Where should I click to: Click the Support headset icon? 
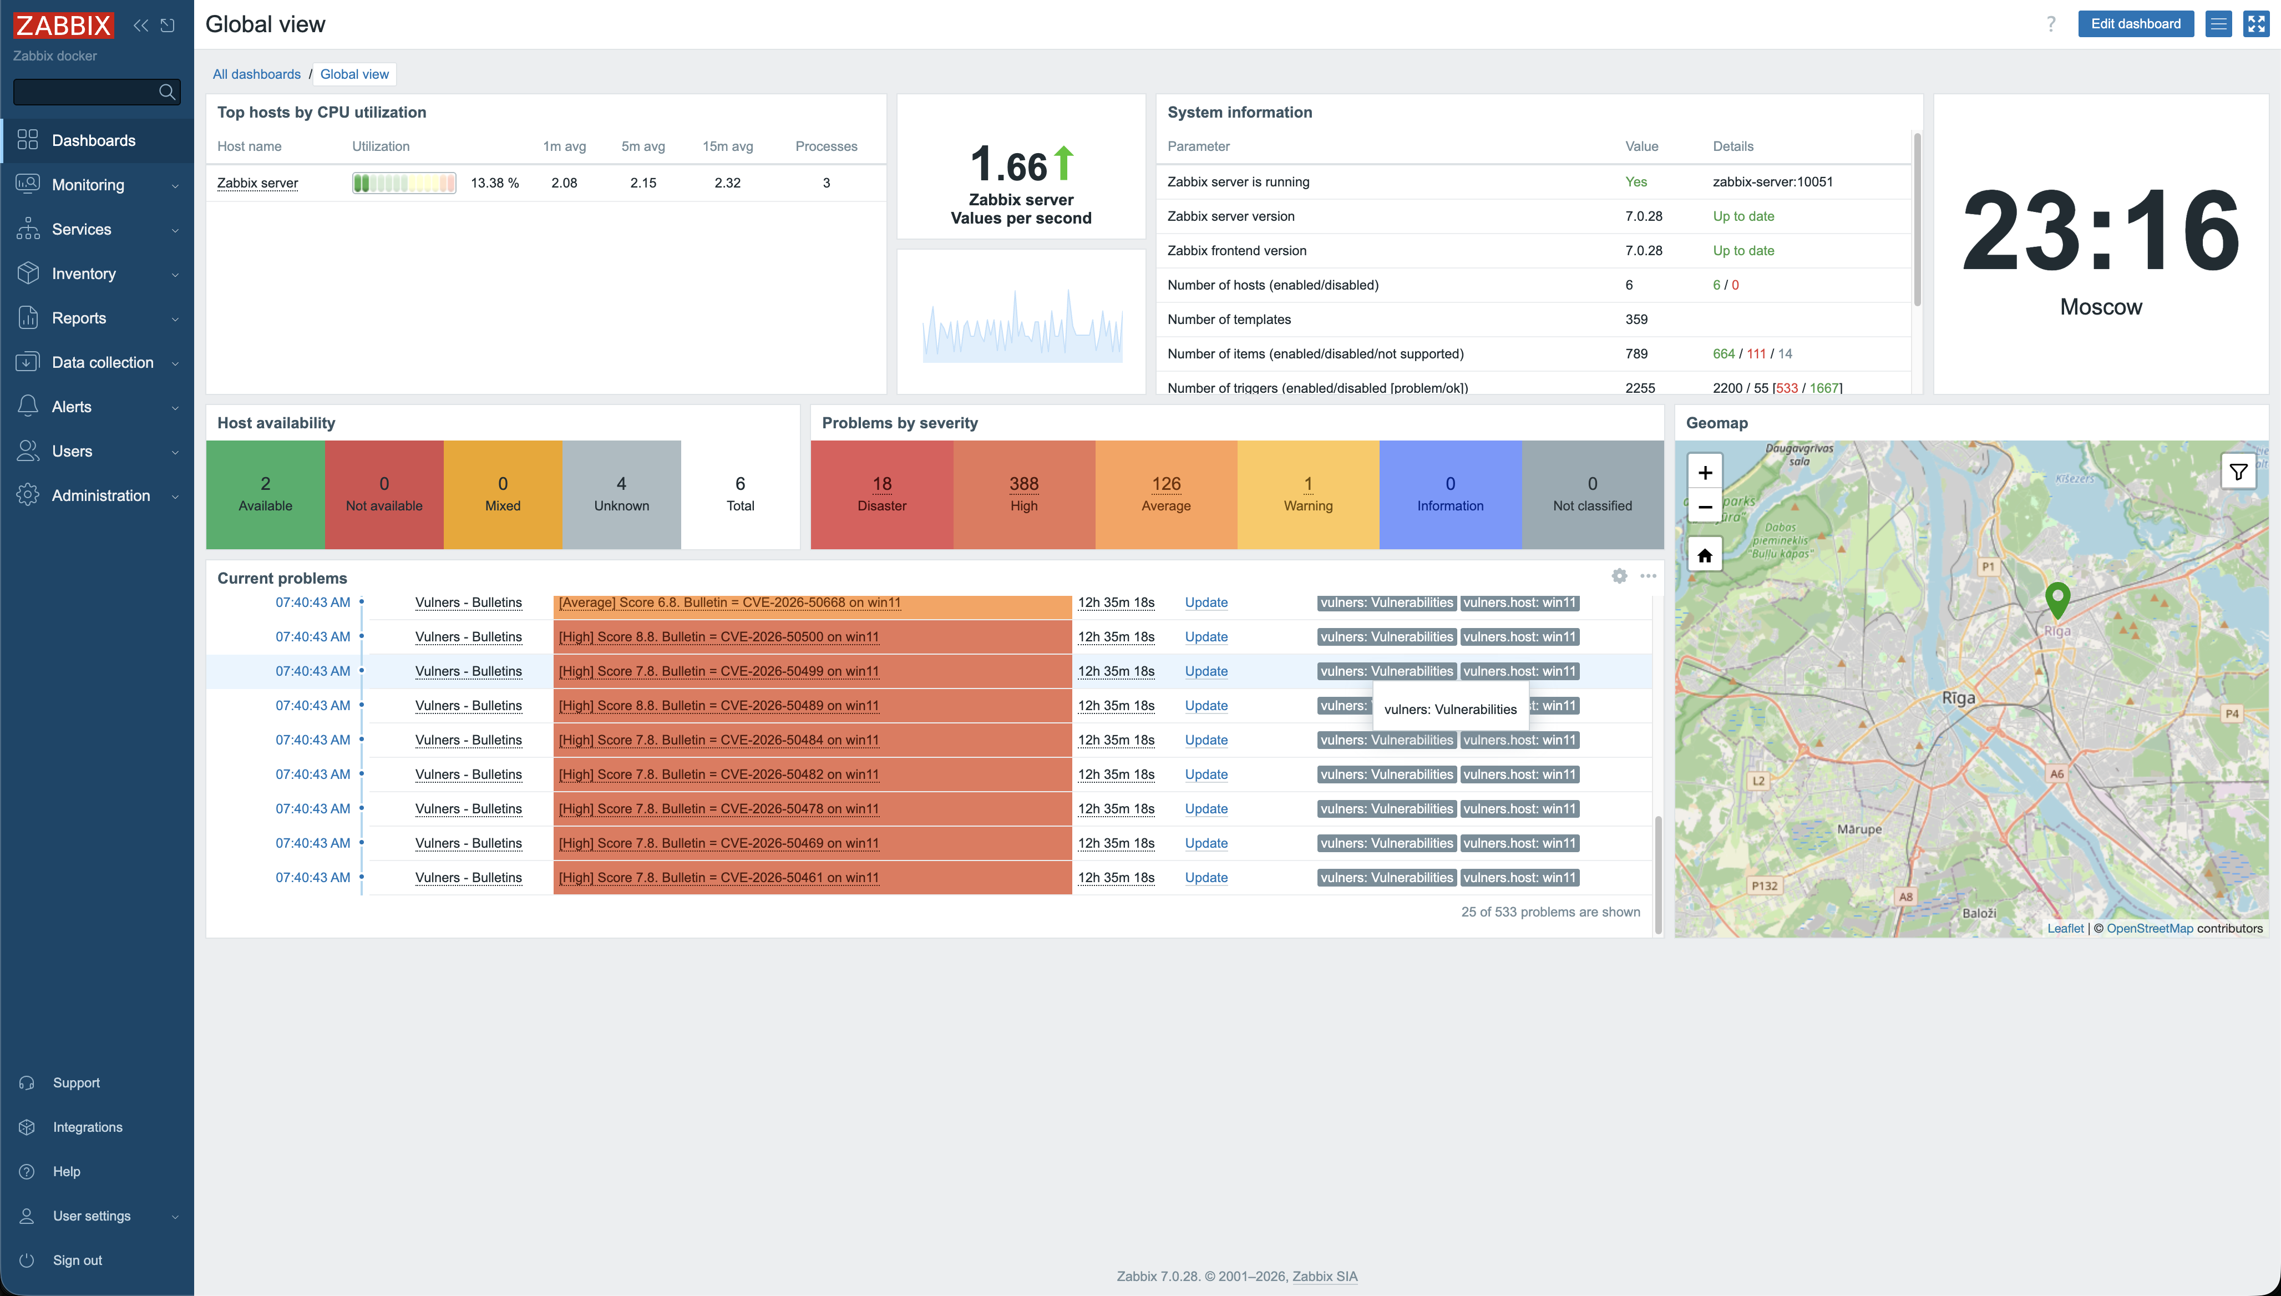[27, 1084]
